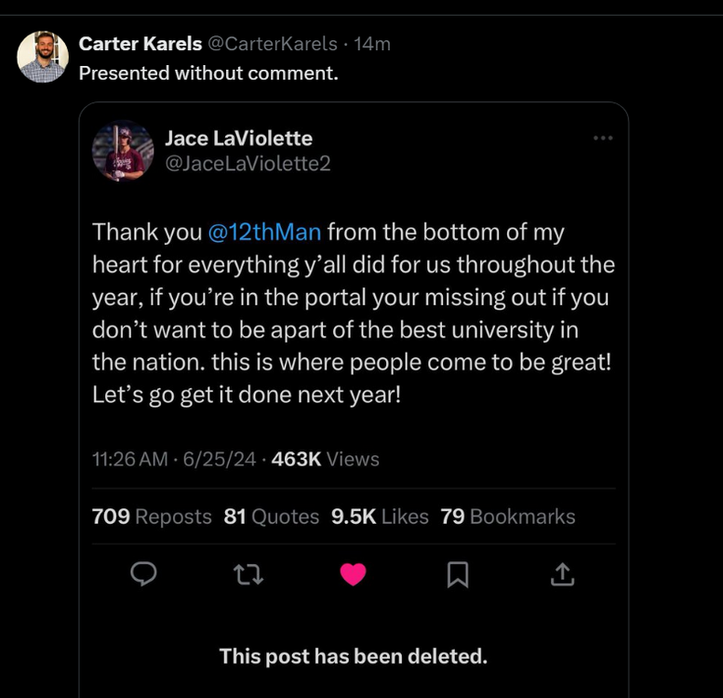Click the 79 Bookmarks count
The image size is (723, 698).
[507, 517]
